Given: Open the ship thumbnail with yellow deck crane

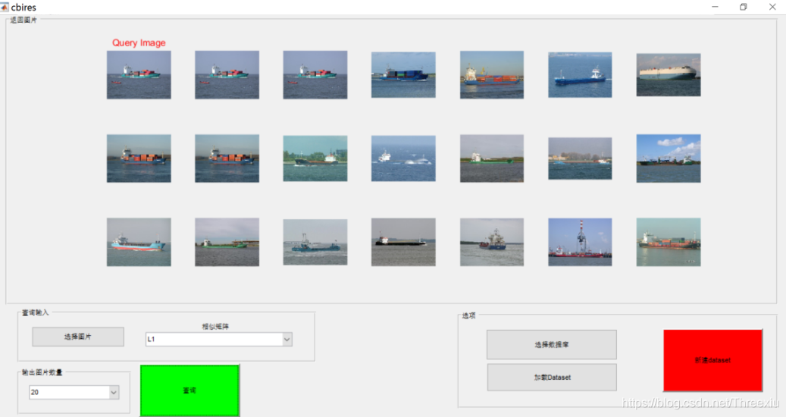Looking at the screenshot, I should 492,74.
